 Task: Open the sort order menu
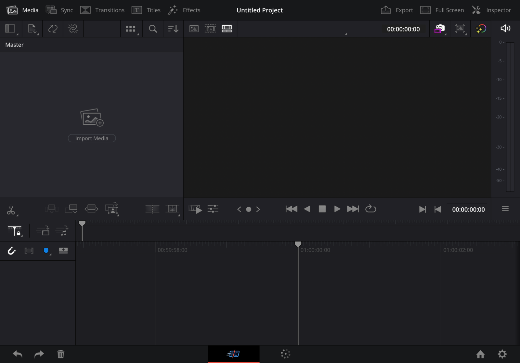point(173,29)
